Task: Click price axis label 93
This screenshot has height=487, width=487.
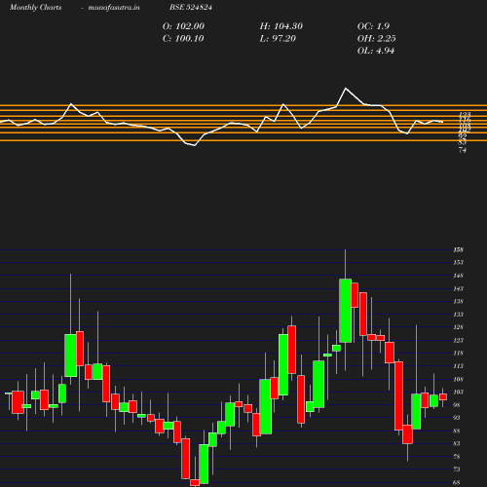Action: (457, 418)
